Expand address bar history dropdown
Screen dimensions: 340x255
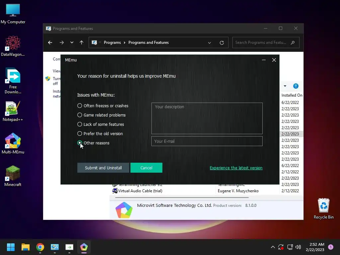210,43
